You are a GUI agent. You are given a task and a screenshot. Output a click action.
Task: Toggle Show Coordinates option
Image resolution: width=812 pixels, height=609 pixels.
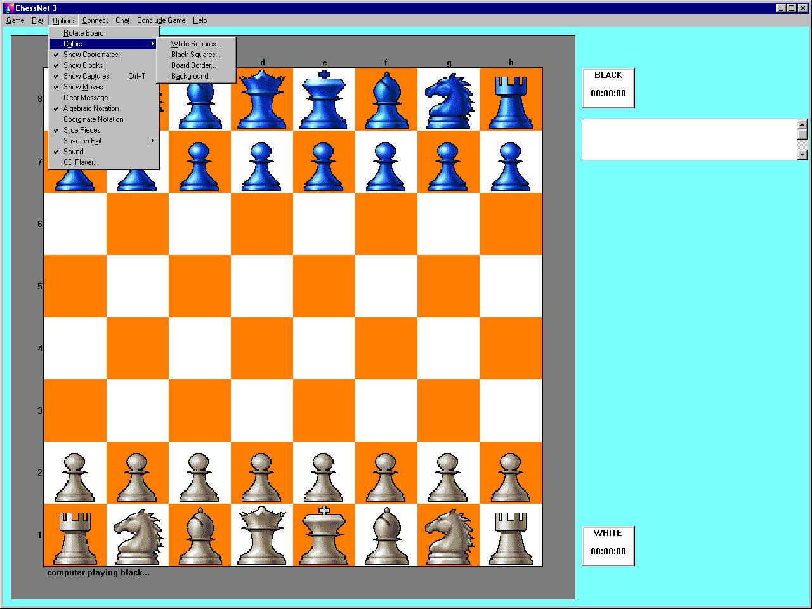coord(104,55)
